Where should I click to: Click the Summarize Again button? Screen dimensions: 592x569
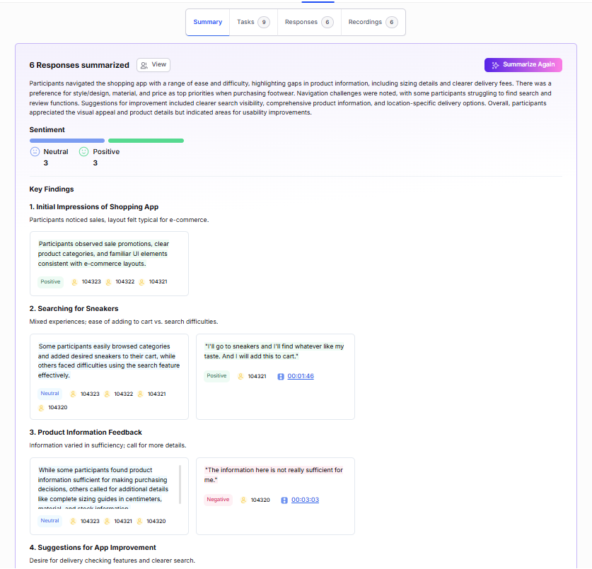tap(523, 65)
